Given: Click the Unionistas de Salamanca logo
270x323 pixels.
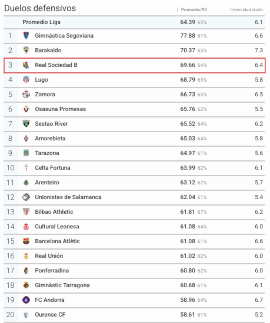Looking at the screenshot, I should 26,197.
